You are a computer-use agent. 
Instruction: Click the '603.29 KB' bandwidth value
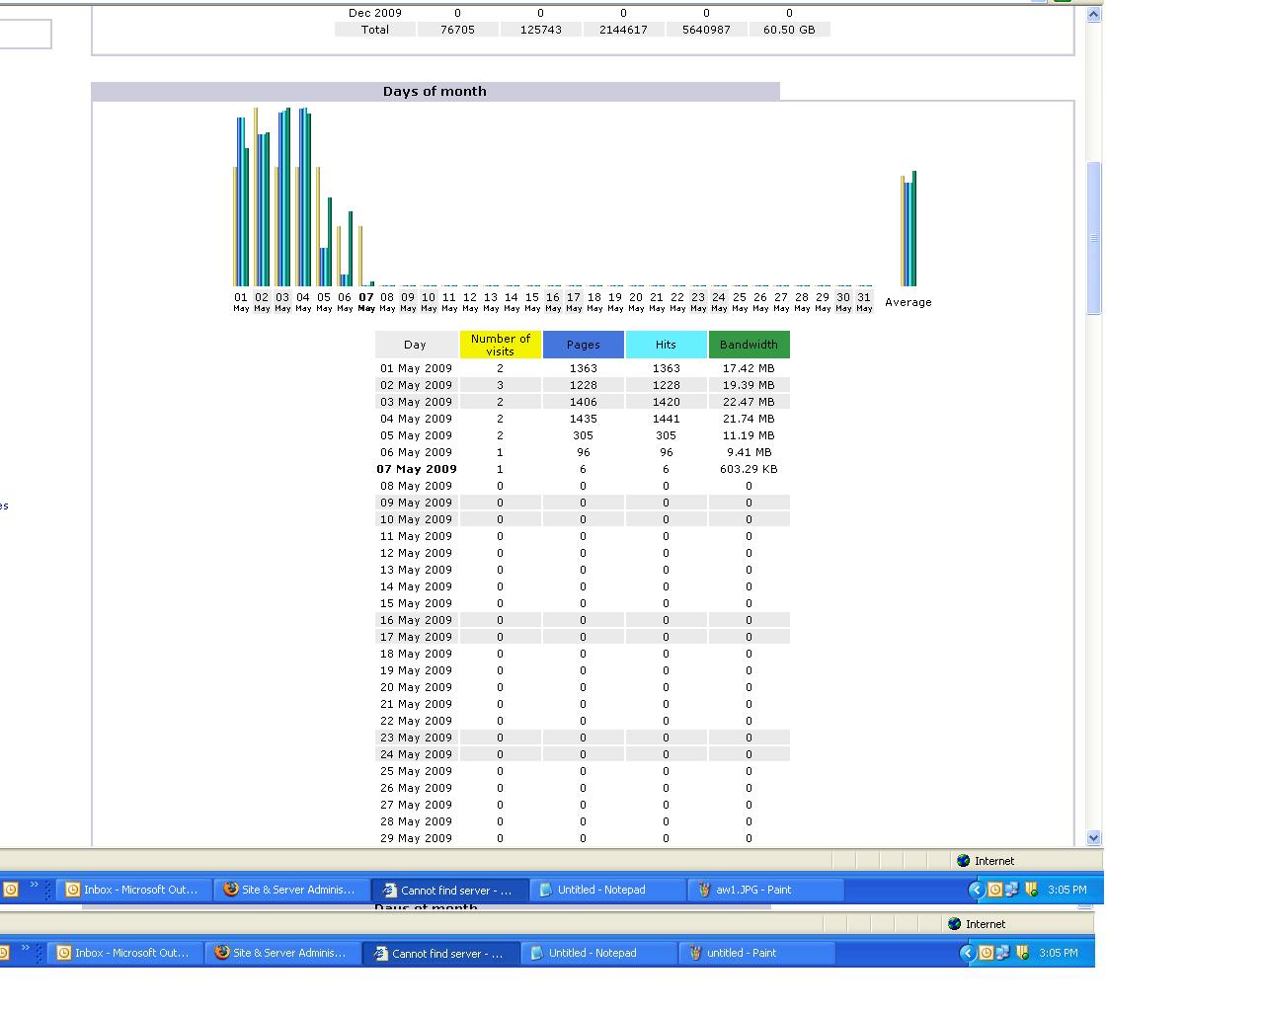coord(749,469)
